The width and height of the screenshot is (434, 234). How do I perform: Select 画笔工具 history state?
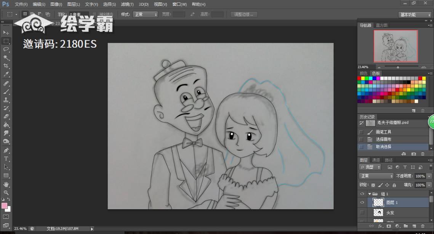click(x=394, y=132)
